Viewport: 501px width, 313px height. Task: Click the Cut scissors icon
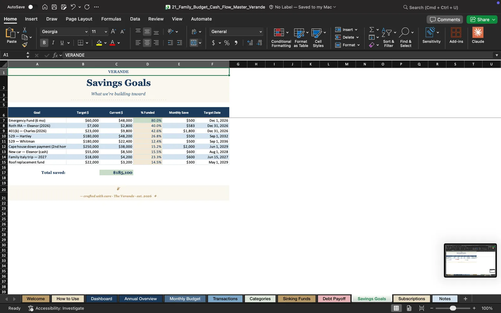click(x=25, y=30)
